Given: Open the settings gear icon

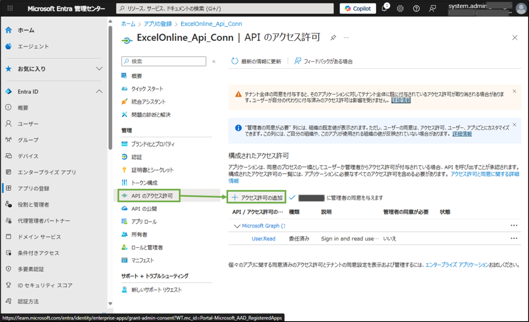Looking at the screenshot, I should (400, 8).
